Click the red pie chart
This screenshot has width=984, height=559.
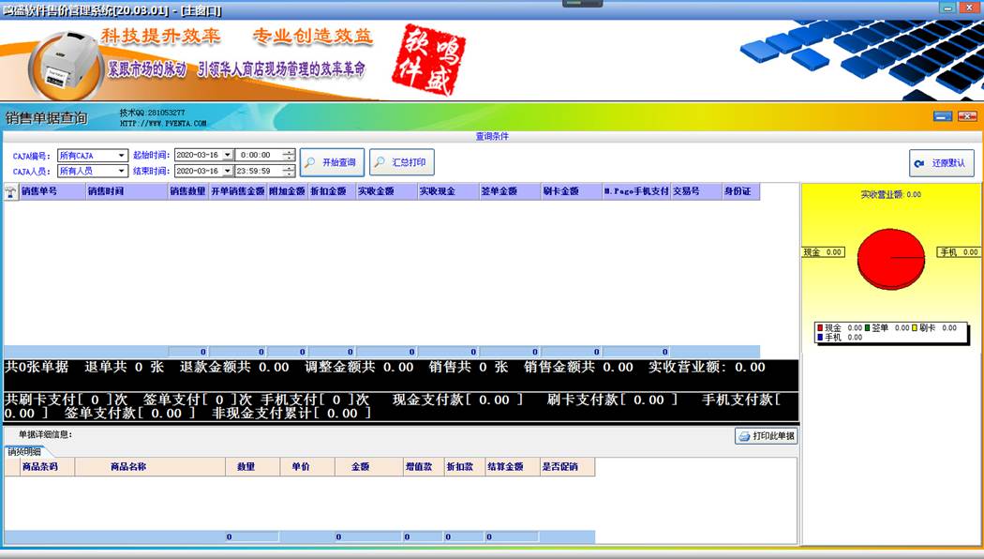point(890,257)
